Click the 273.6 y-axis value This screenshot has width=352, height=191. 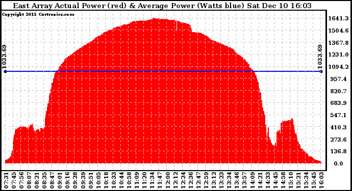pyautogui.click(x=339, y=140)
